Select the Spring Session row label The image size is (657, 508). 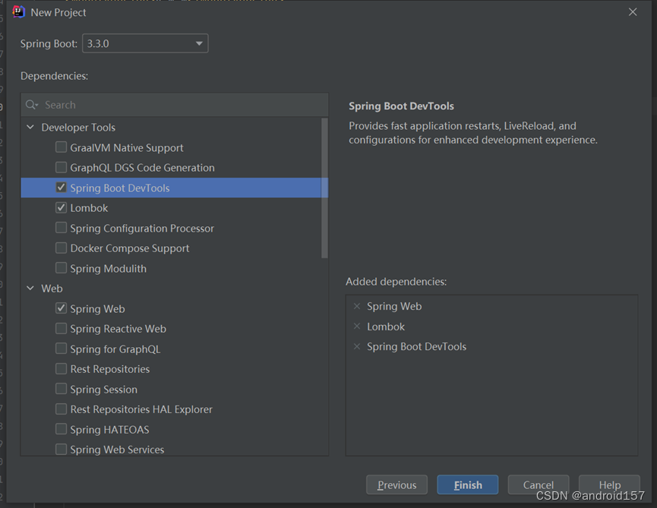pos(104,390)
